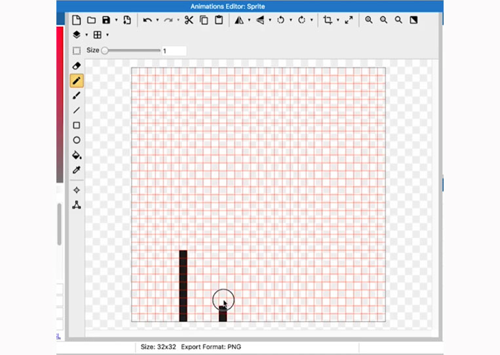Rotate the sprite clockwise
This screenshot has height=355, width=500.
pyautogui.click(x=301, y=20)
